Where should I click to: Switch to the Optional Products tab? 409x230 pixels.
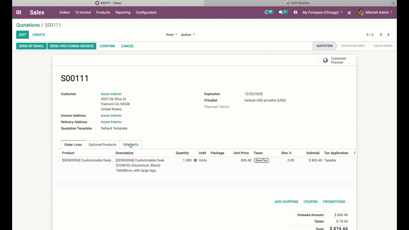102,145
